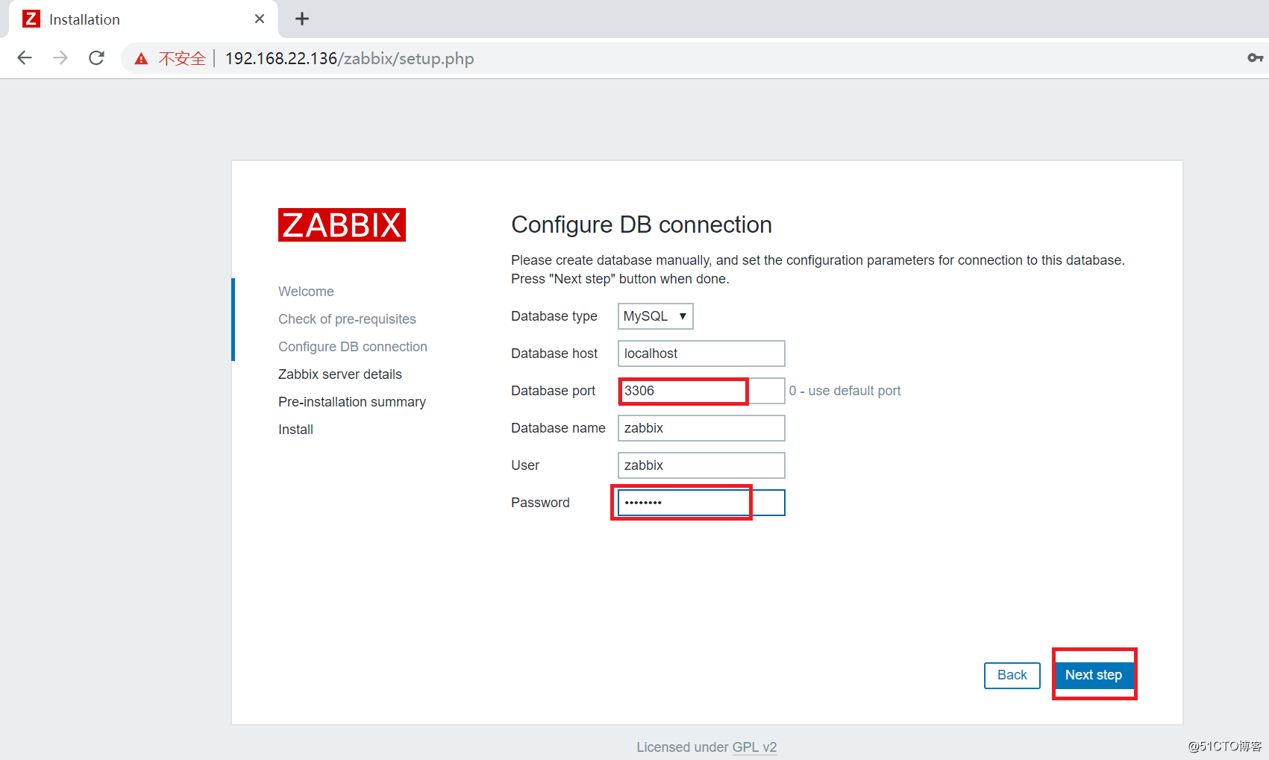Click the '0 - use default port' hint
1269x760 pixels.
[x=845, y=391]
